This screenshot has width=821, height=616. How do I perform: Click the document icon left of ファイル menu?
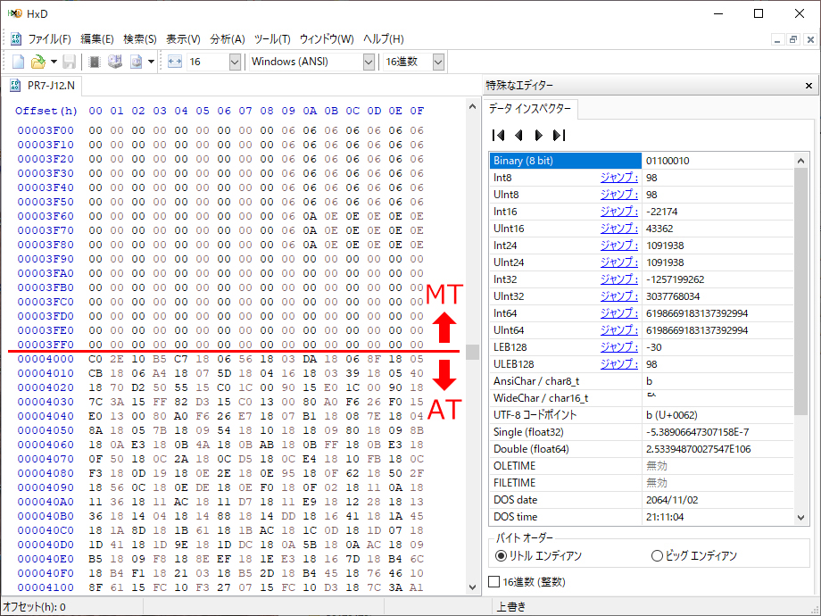16,38
